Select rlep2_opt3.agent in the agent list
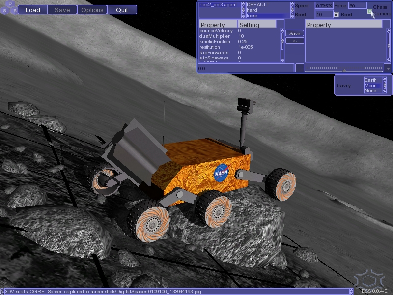 220,5
